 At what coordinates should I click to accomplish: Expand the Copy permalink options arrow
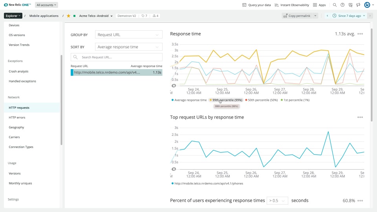(x=315, y=16)
